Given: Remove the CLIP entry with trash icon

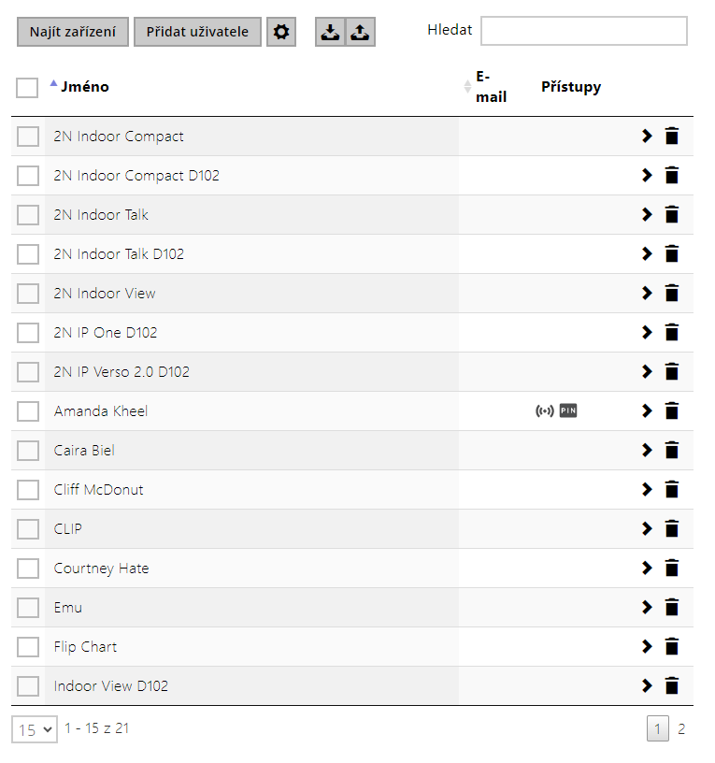Looking at the screenshot, I should coord(671,528).
